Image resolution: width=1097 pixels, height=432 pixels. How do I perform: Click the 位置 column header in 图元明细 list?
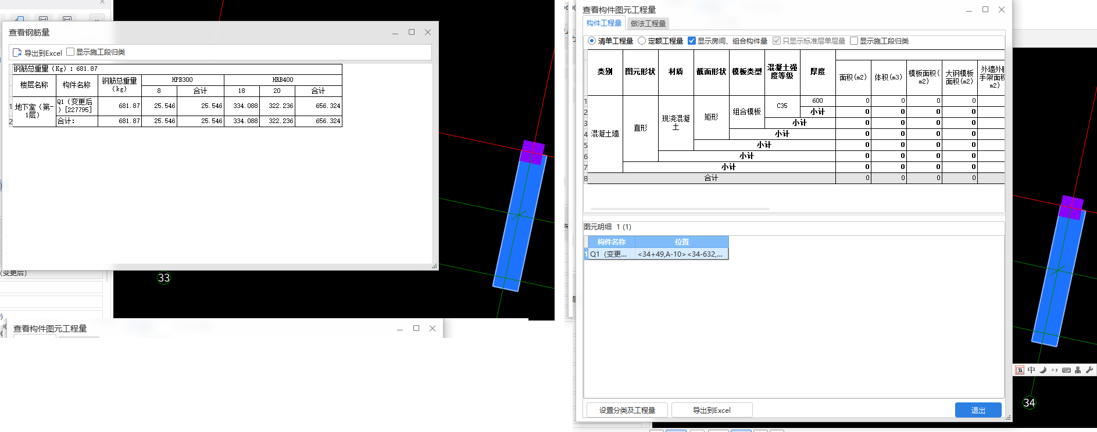coord(682,242)
